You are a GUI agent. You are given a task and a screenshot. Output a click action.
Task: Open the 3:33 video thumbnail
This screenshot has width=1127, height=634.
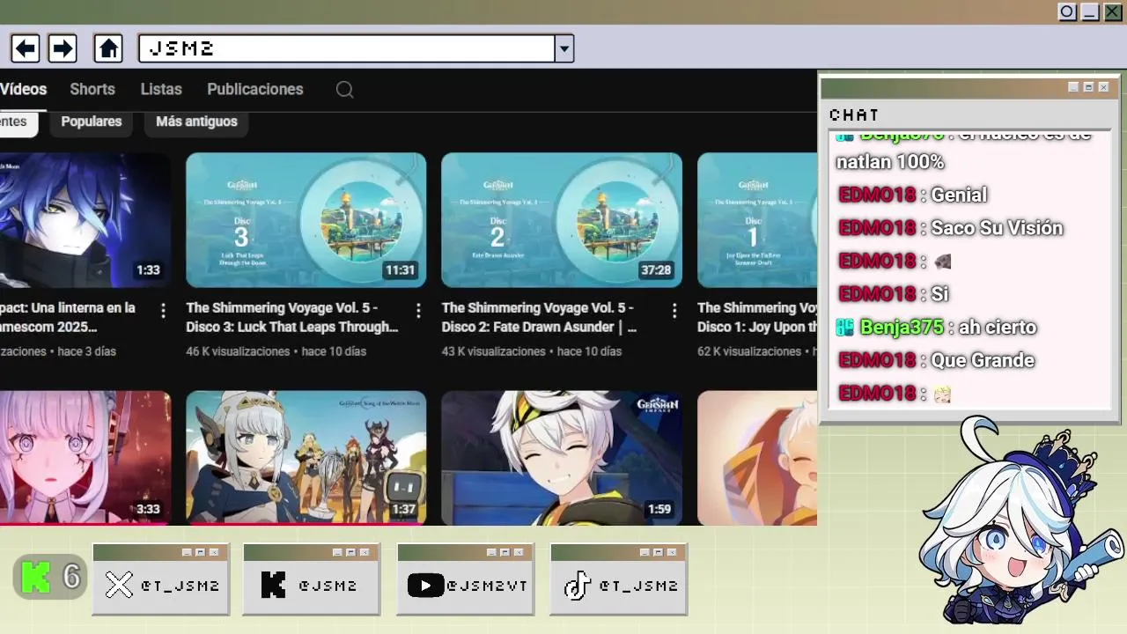click(x=85, y=458)
